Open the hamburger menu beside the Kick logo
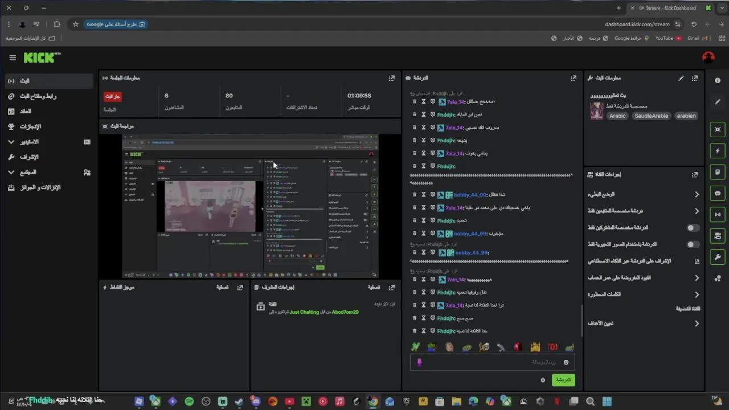The height and width of the screenshot is (410, 729). (13, 58)
